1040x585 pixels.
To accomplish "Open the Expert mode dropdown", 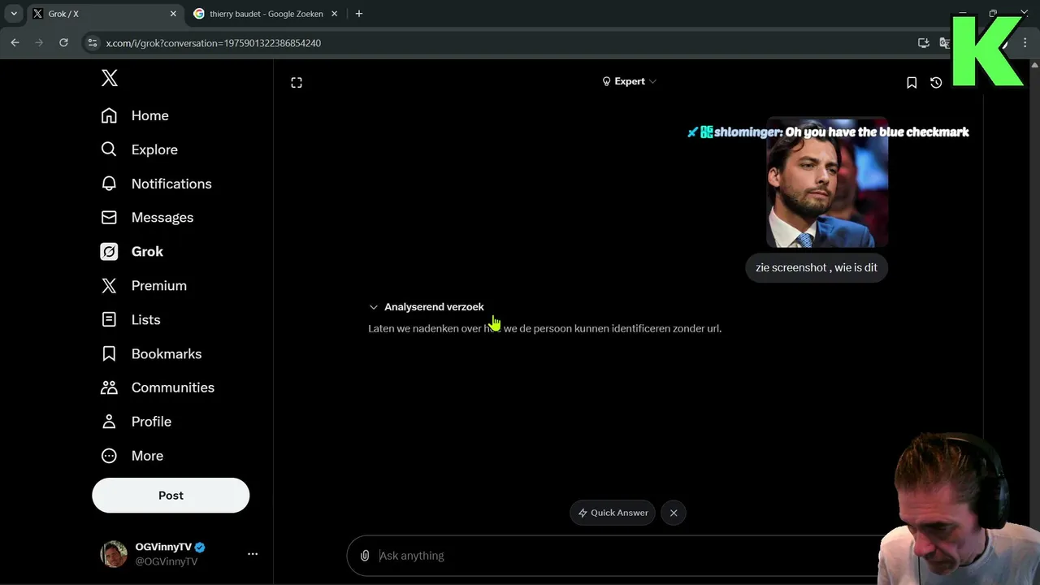I will pos(629,81).
